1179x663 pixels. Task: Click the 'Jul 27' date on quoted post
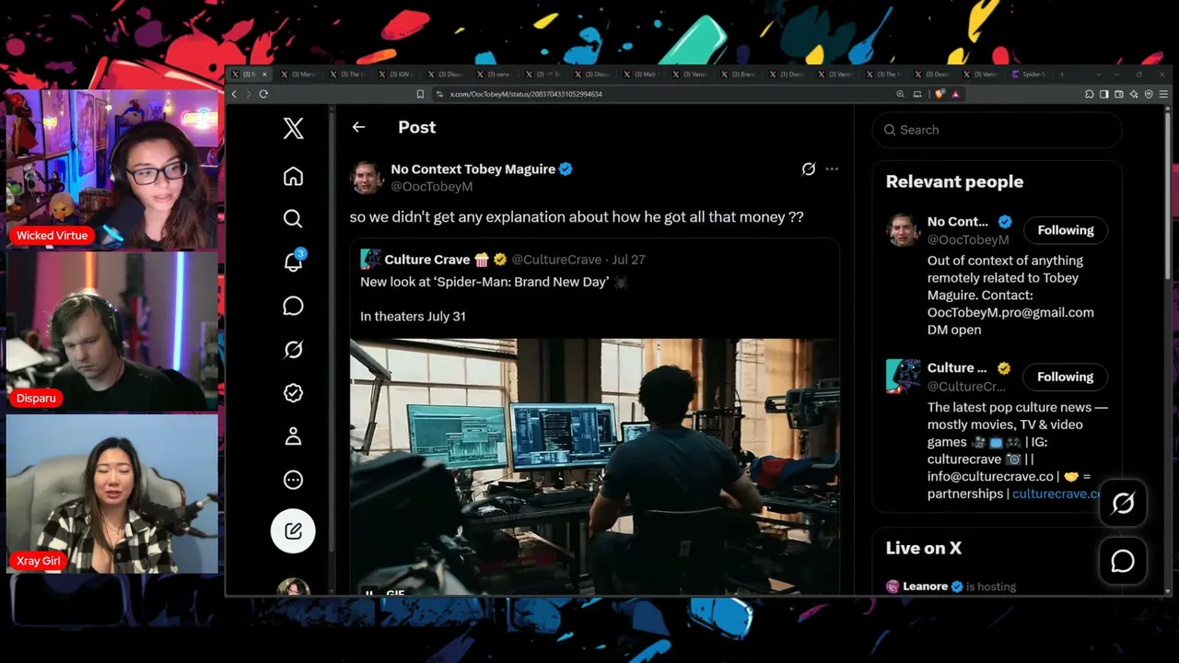point(628,260)
